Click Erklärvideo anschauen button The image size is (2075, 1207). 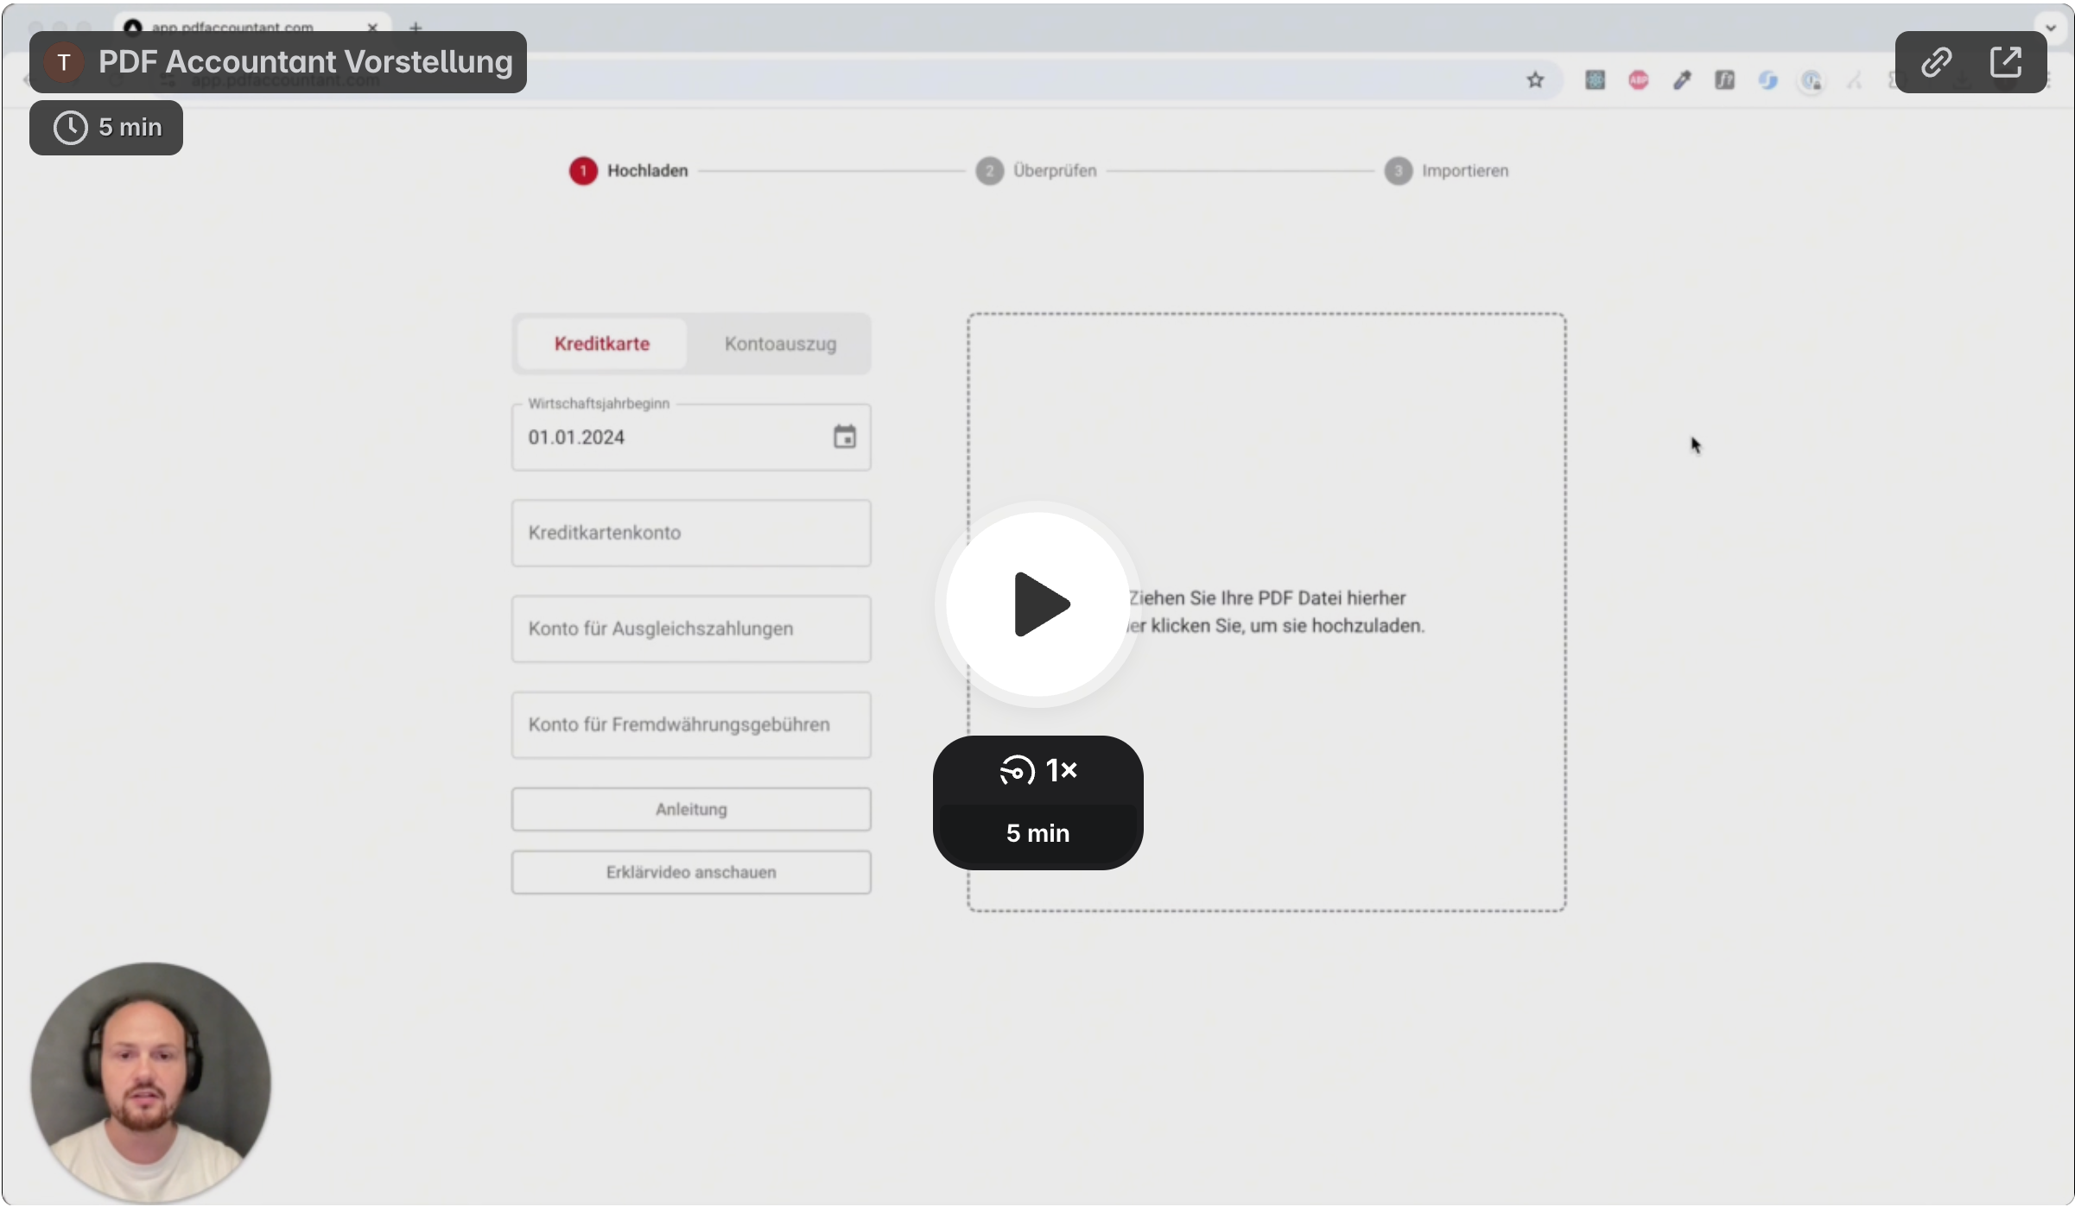pyautogui.click(x=690, y=872)
